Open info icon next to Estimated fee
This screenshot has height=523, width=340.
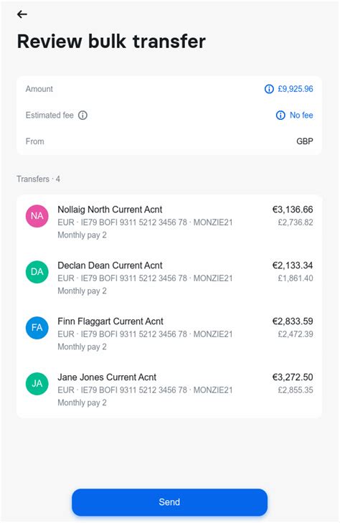(82, 115)
